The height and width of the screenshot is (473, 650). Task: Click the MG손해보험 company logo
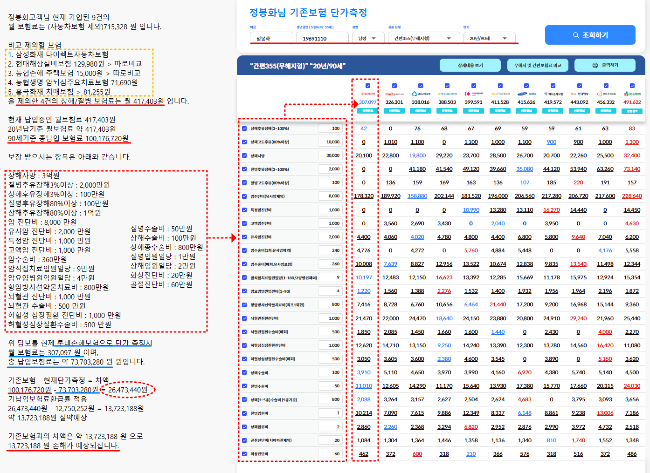[x=421, y=94]
